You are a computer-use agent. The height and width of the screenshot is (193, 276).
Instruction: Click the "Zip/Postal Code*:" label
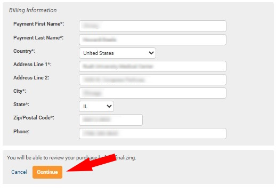pos(34,118)
